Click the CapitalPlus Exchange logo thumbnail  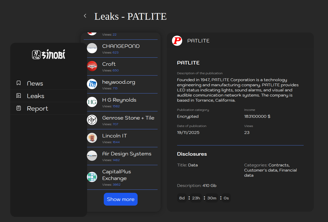[92, 177]
